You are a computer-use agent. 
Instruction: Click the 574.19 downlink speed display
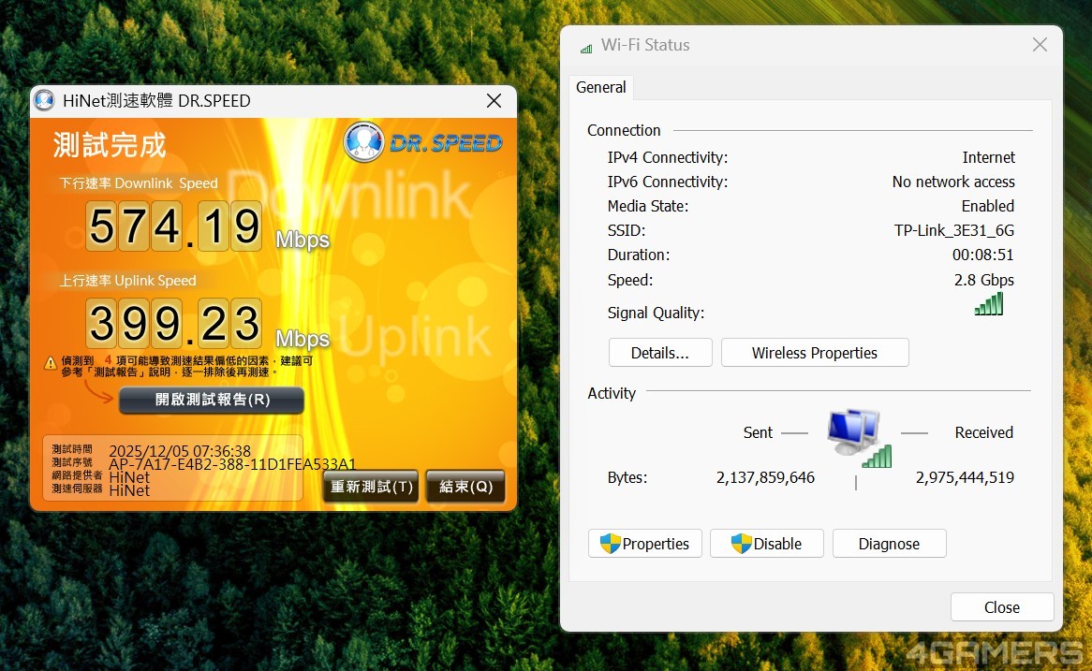pos(175,226)
